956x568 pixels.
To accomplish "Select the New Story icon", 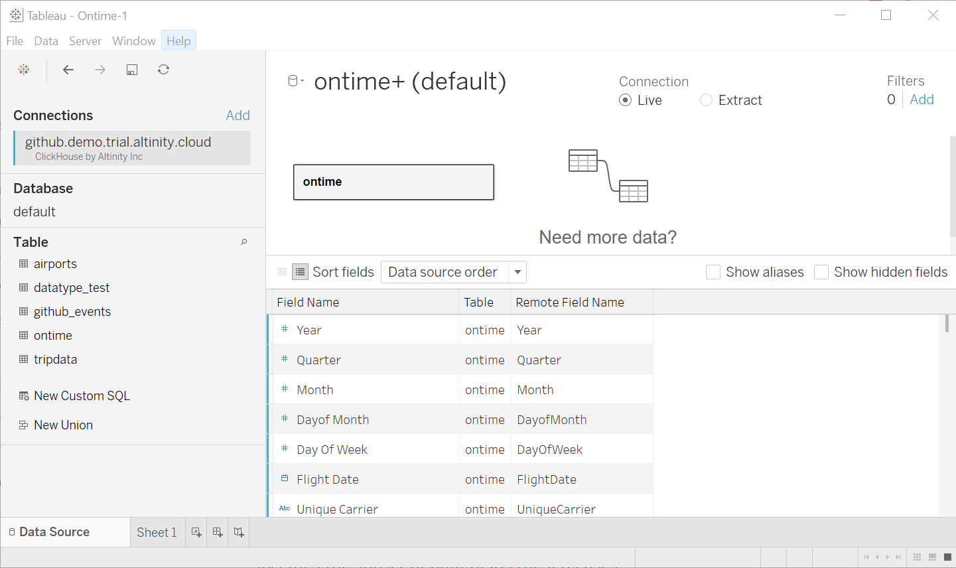I will tap(238, 532).
